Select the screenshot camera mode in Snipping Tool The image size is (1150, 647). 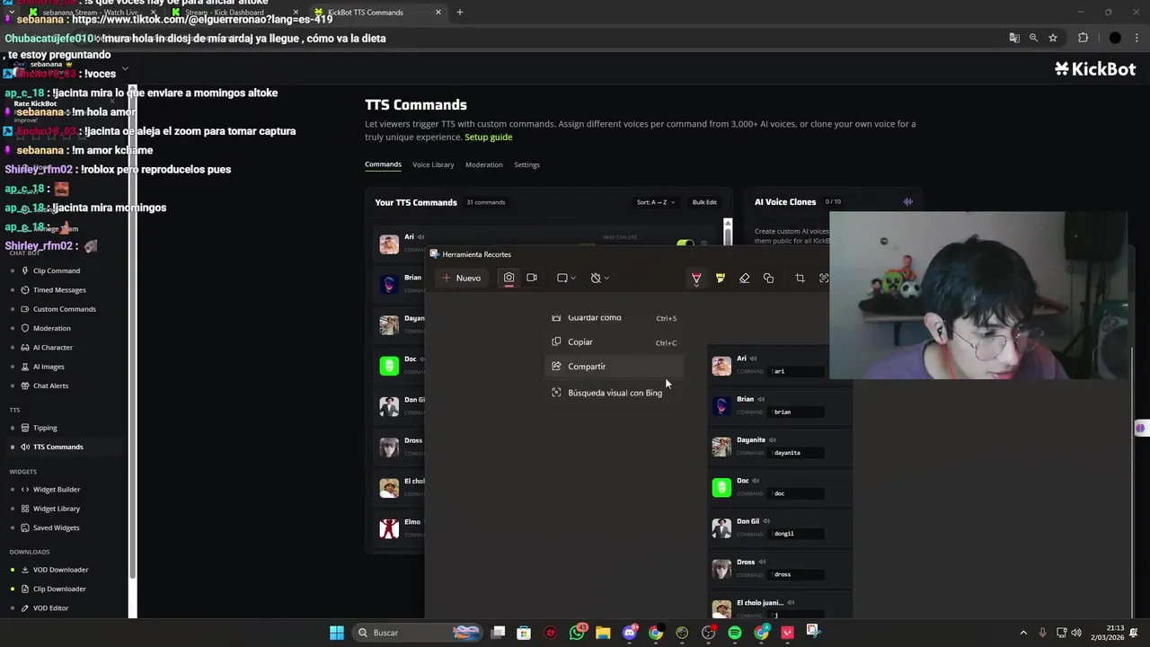point(509,278)
